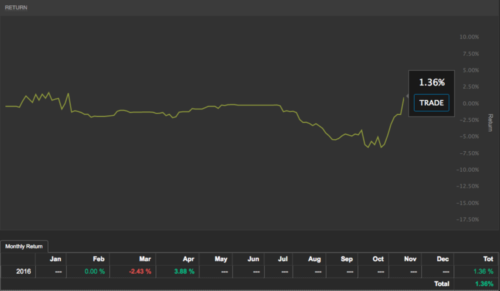The height and width of the screenshot is (291, 500).
Task: Click the Tot 1.36 % cell for 2016
Action: 476,272
